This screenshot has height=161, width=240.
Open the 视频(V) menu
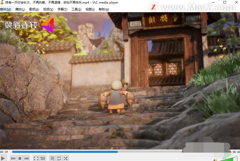pos(48,9)
